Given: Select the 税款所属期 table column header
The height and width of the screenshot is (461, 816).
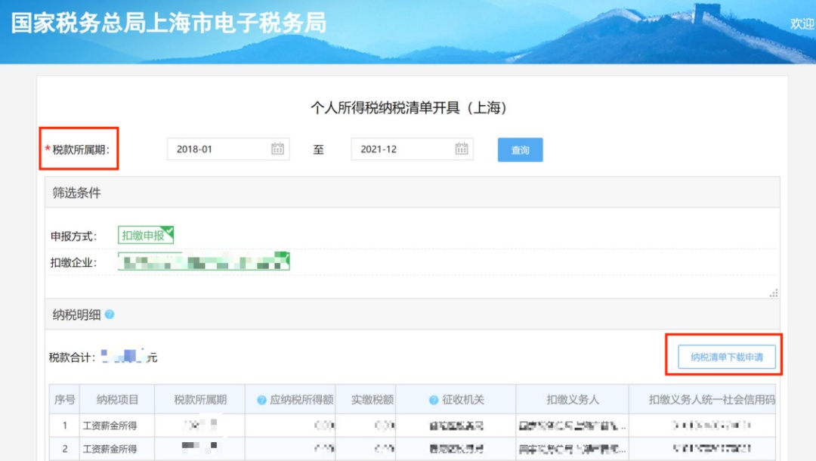Looking at the screenshot, I should (x=199, y=400).
